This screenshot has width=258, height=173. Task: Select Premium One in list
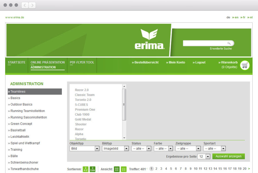click(x=85, y=110)
